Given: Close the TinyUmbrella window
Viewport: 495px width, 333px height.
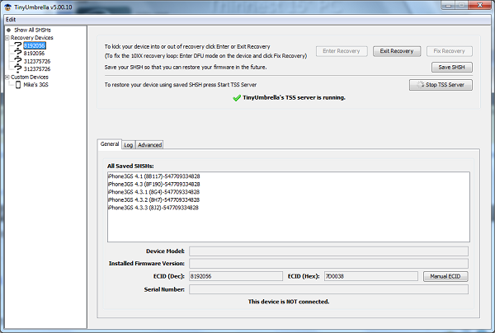Looking at the screenshot, I should pyautogui.click(x=479, y=6).
